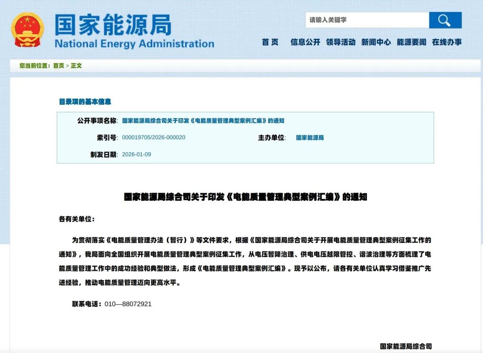Click the 制发日期 label
Image resolution: width=483 pixels, height=353 pixels.
click(104, 154)
